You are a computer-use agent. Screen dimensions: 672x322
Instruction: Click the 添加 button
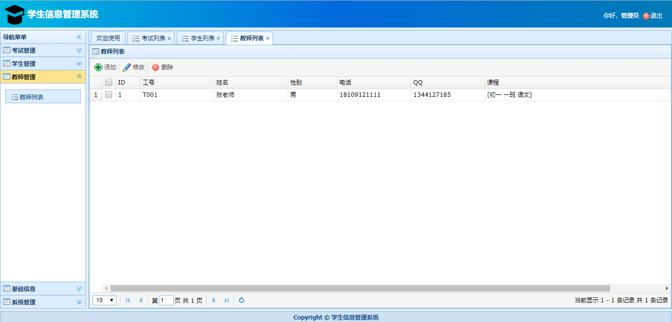(x=105, y=67)
